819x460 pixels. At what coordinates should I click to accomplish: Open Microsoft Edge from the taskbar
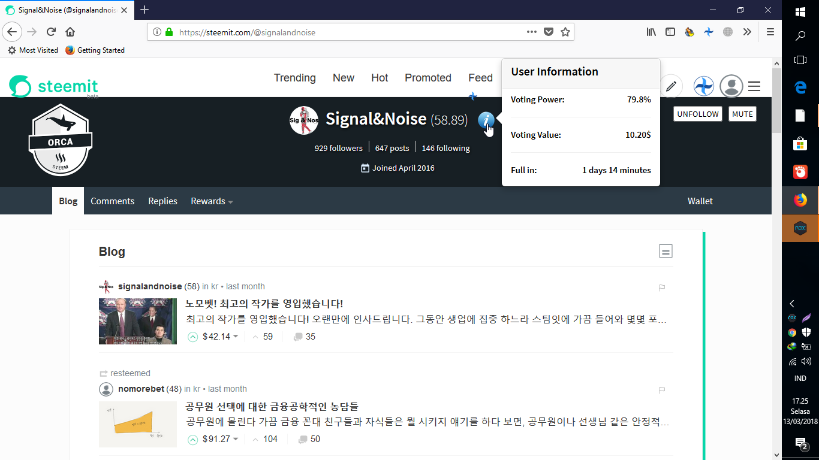pos(800,87)
